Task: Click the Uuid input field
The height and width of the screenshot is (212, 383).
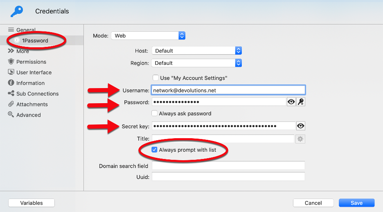Action: (228, 177)
